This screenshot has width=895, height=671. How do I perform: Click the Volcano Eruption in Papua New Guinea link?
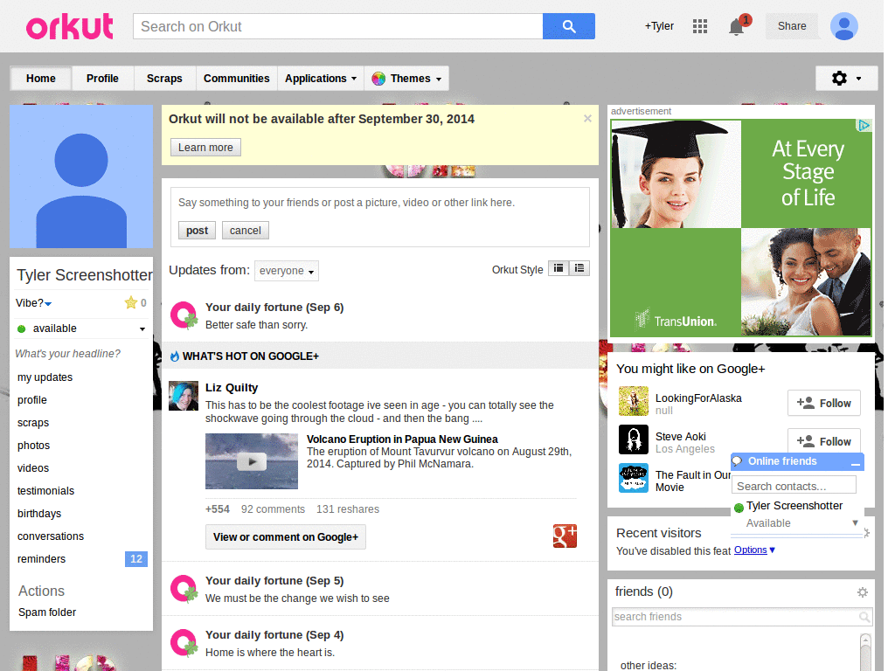[x=402, y=439]
